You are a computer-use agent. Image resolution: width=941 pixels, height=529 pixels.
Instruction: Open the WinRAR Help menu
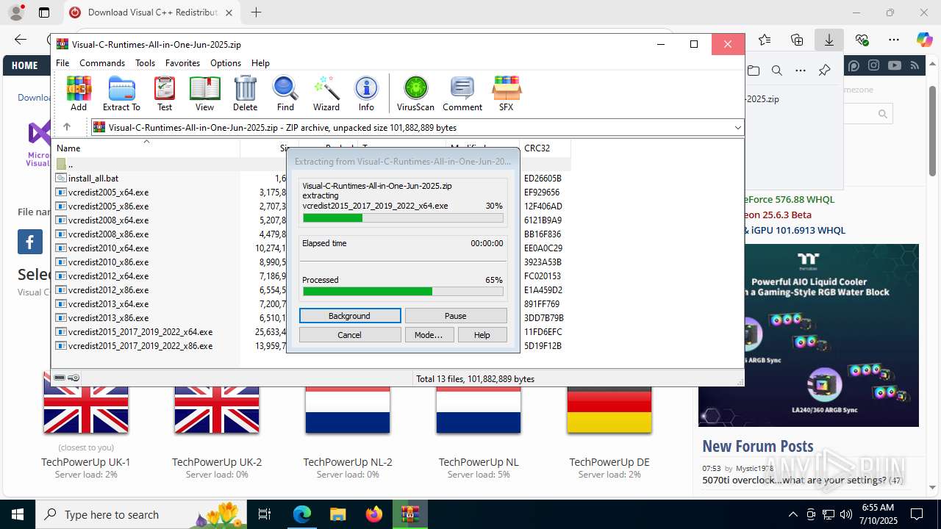click(260, 63)
